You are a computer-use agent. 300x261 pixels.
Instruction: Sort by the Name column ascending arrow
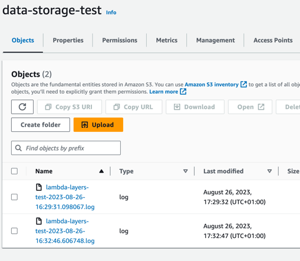(101, 171)
